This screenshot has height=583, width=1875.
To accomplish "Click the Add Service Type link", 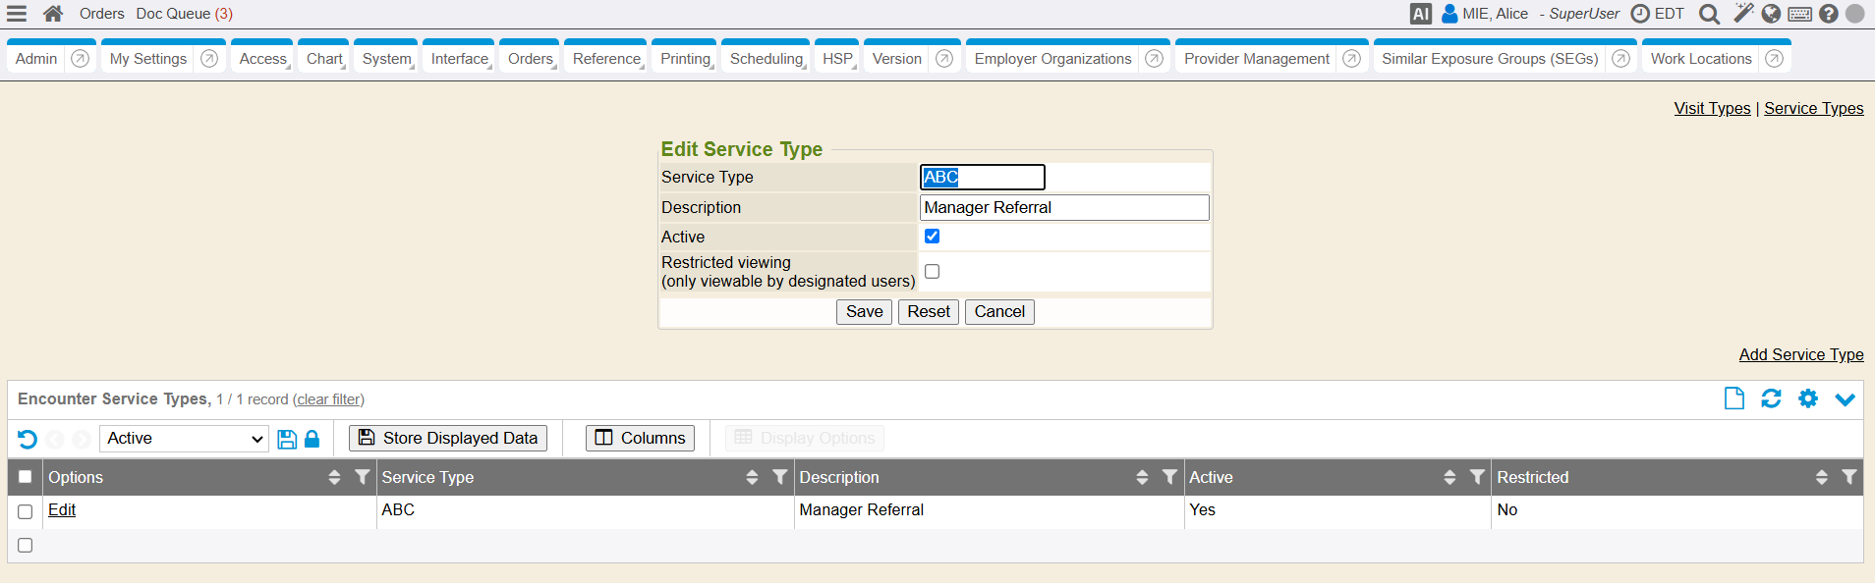I will 1800,354.
